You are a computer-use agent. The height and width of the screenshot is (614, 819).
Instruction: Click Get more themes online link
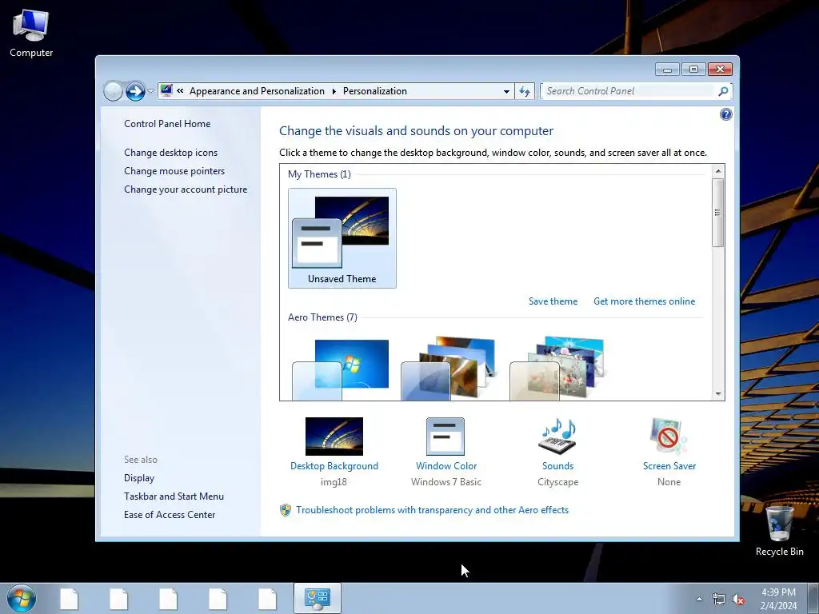click(x=644, y=301)
